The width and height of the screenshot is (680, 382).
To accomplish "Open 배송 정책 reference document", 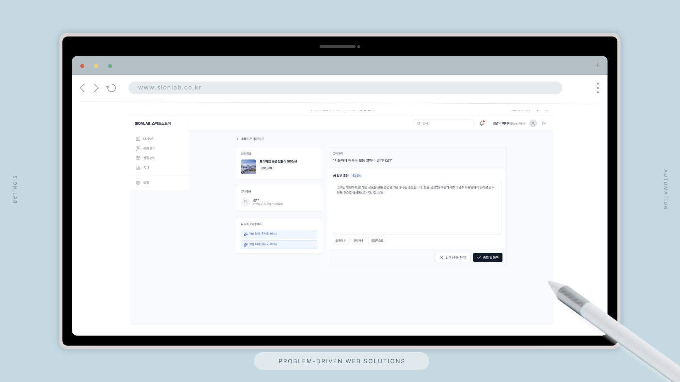I will click(279, 234).
